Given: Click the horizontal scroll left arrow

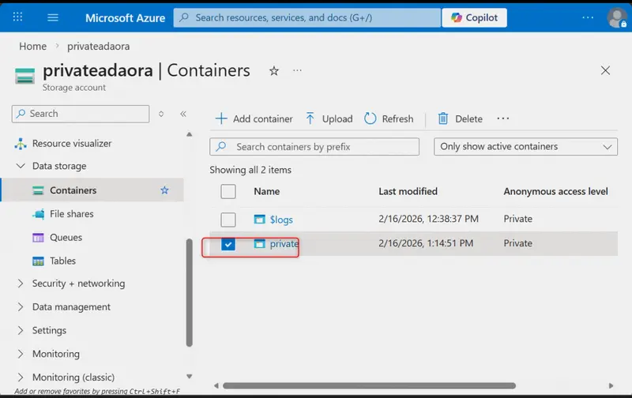Looking at the screenshot, I should (x=216, y=385).
